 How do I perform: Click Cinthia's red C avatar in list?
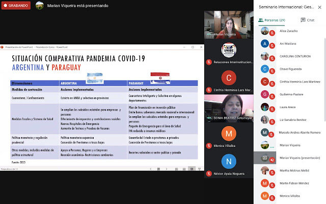(265, 82)
